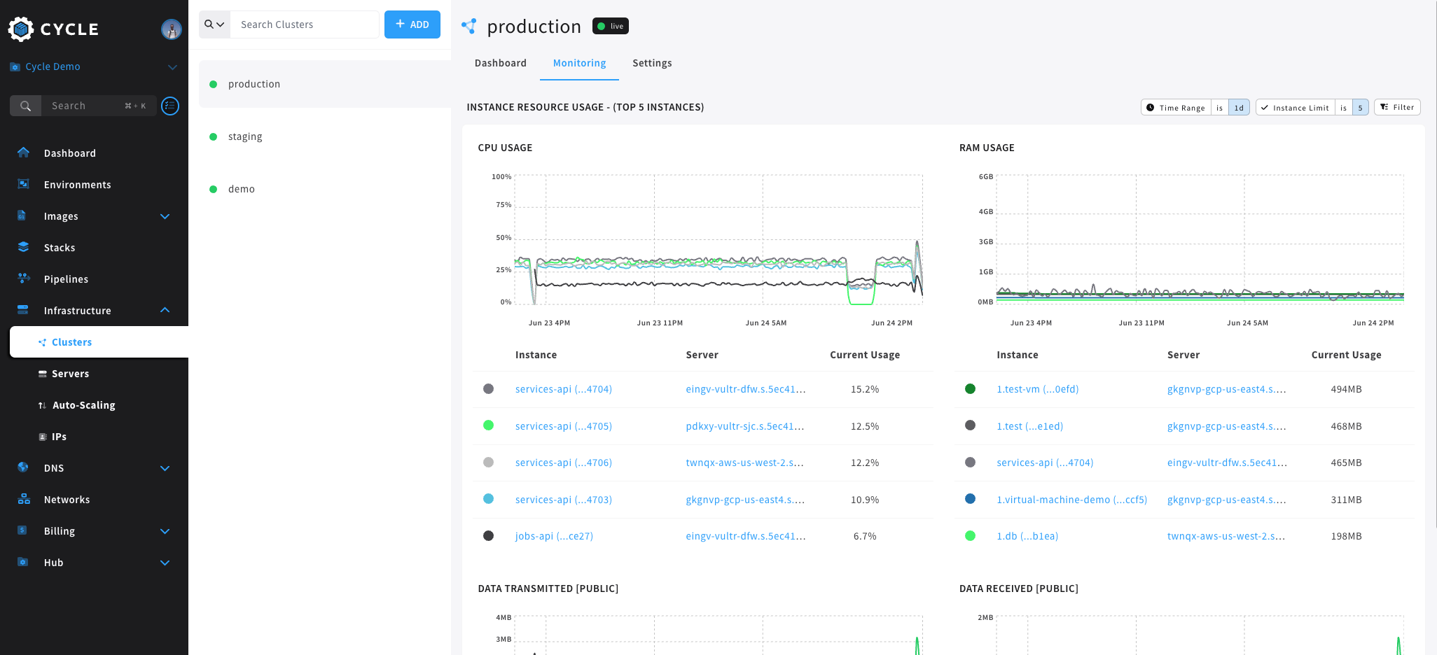Image resolution: width=1437 pixels, height=655 pixels.
Task: Click the Hub icon in sidebar
Action: (22, 562)
